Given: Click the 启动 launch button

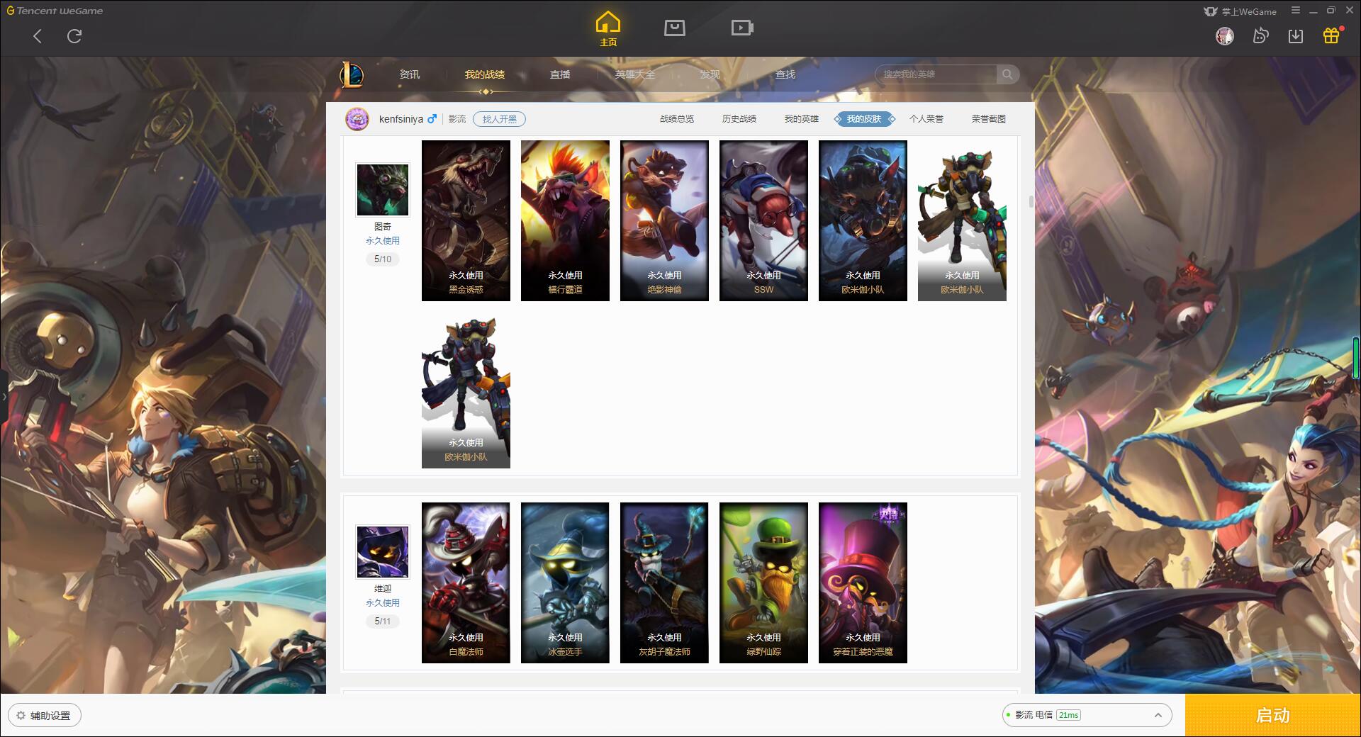Looking at the screenshot, I should point(1273,715).
